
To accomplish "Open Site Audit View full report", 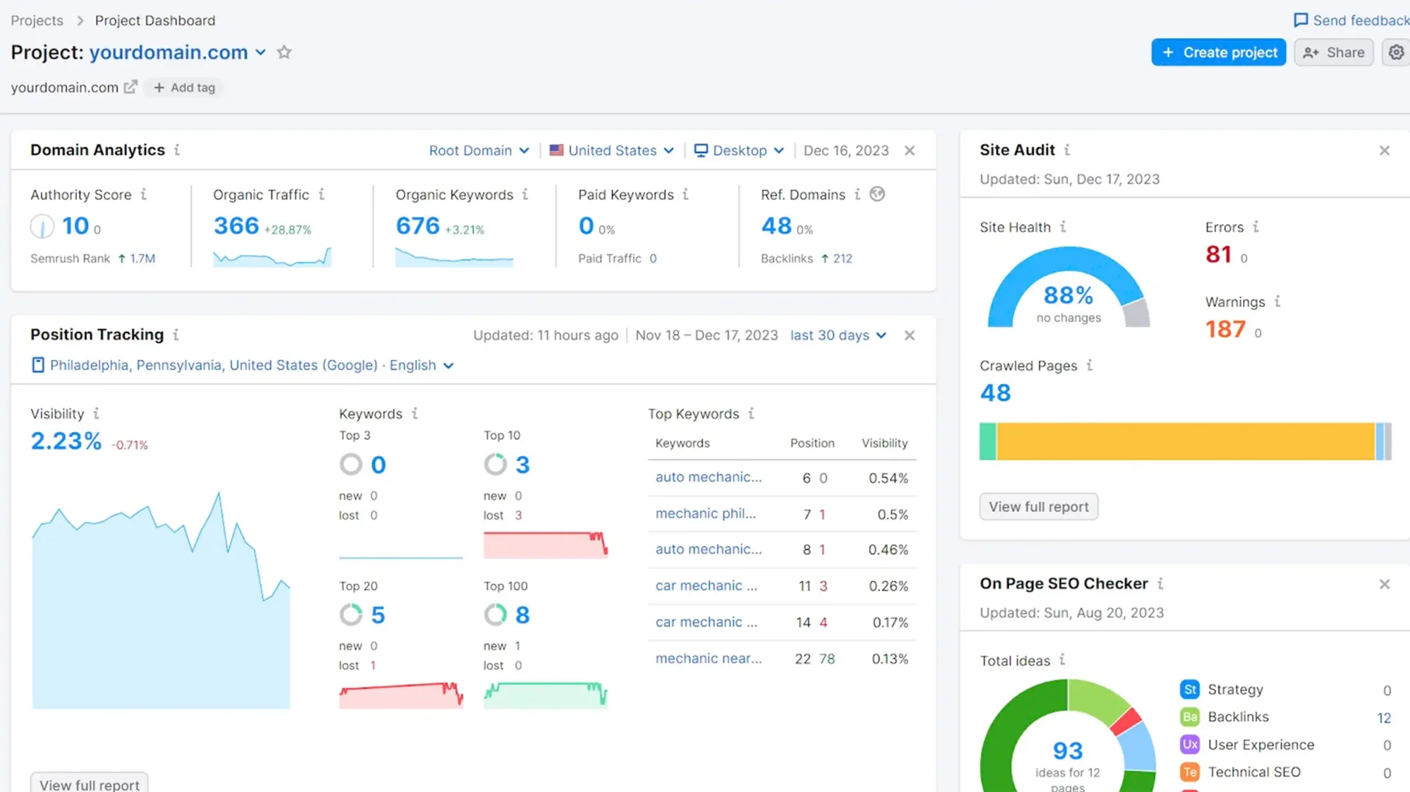I will [1038, 507].
